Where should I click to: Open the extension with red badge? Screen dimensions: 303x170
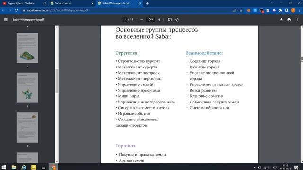[261, 10]
